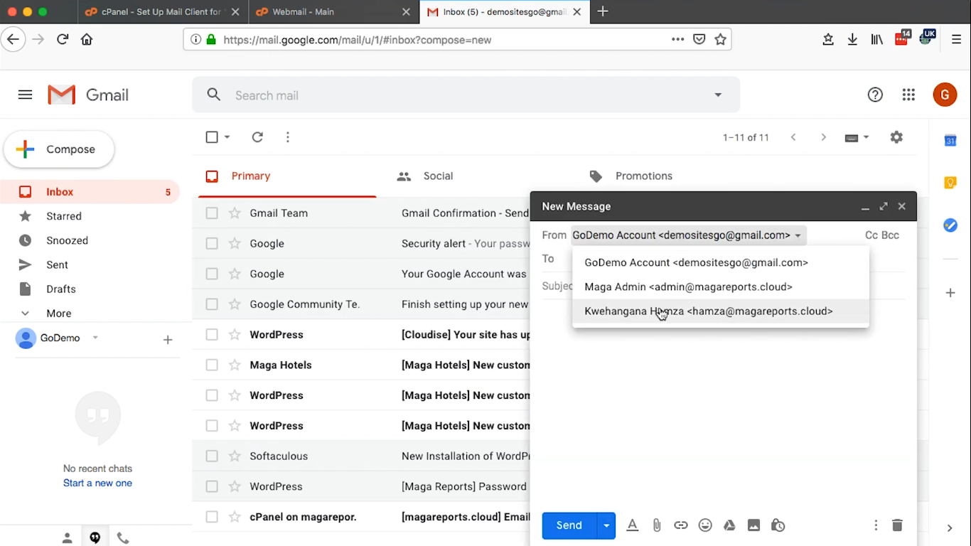Click the Compose button
Viewport: 971px width, 546px height.
coord(59,149)
